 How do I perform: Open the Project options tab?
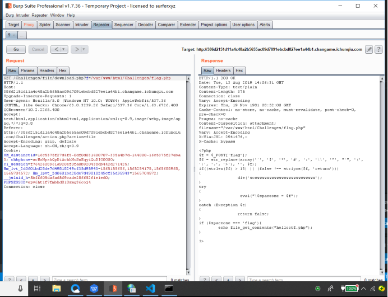coord(214,25)
